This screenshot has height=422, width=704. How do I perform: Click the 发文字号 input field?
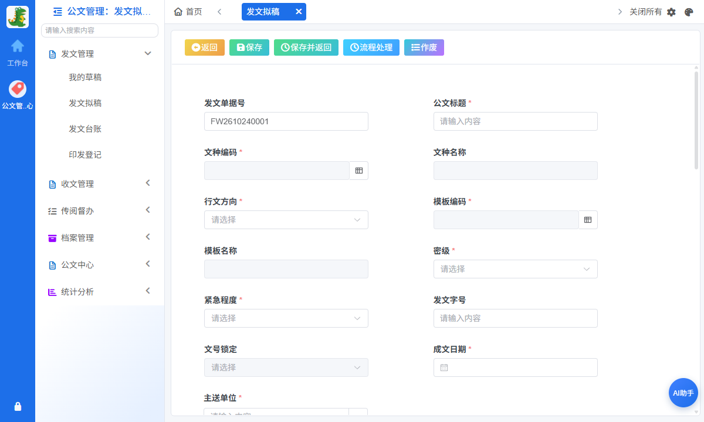pos(516,318)
